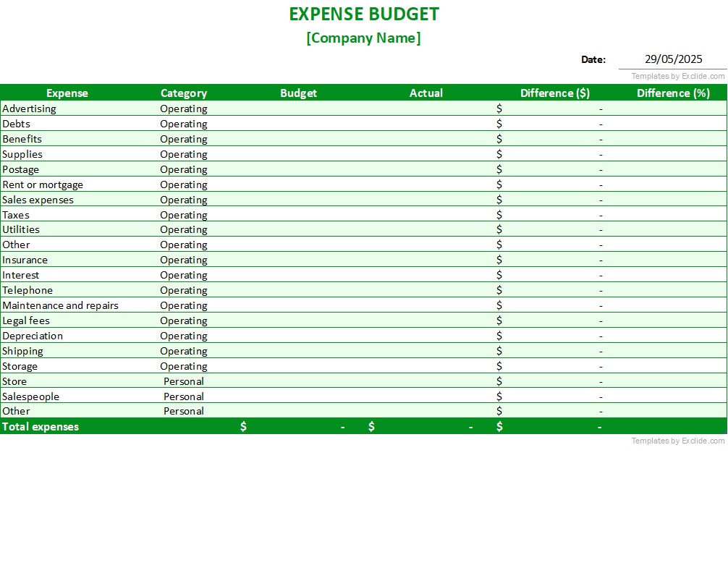Screen dimensions: 728x573
Task: Click the Total expenses label
Action: pos(41,427)
